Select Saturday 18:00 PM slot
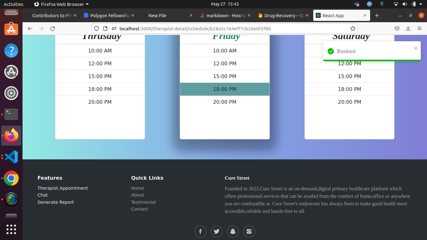 pos(349,89)
